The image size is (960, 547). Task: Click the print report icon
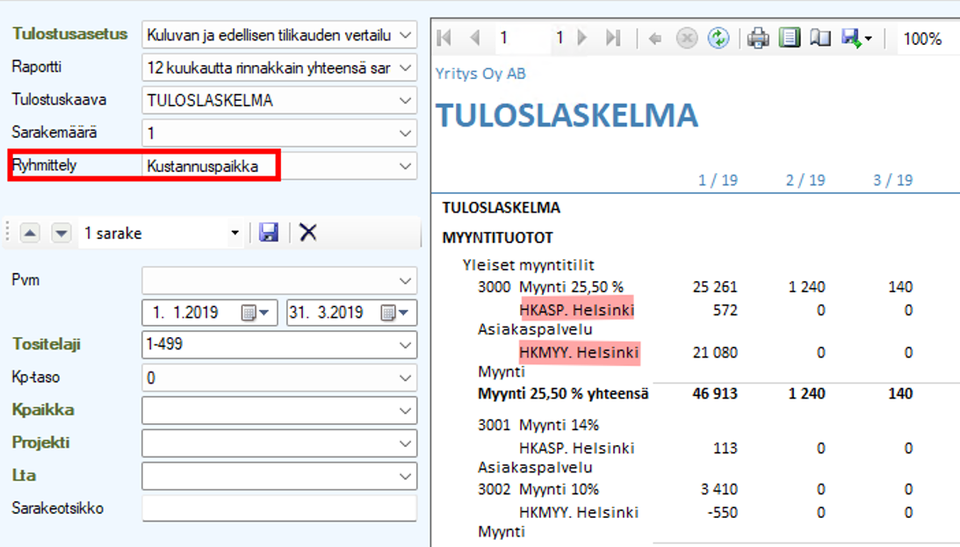point(759,39)
